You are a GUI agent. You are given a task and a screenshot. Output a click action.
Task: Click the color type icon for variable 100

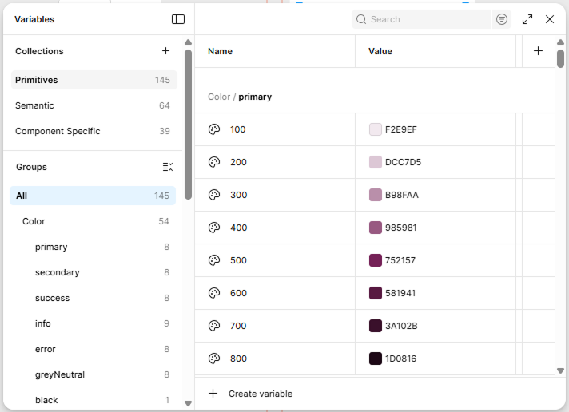click(x=214, y=129)
